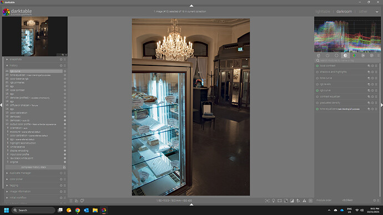Disable the tone equalizer module
This screenshot has height=215, width=383.
click(318, 109)
